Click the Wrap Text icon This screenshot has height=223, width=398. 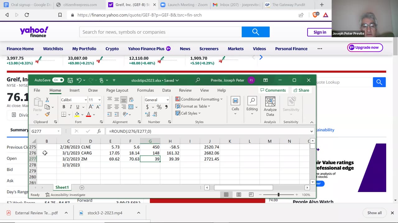(131, 99)
